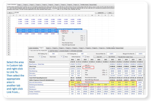The image size is (151, 101).
Task: Choose Paste in the DCF context menu
Action: (86, 75)
